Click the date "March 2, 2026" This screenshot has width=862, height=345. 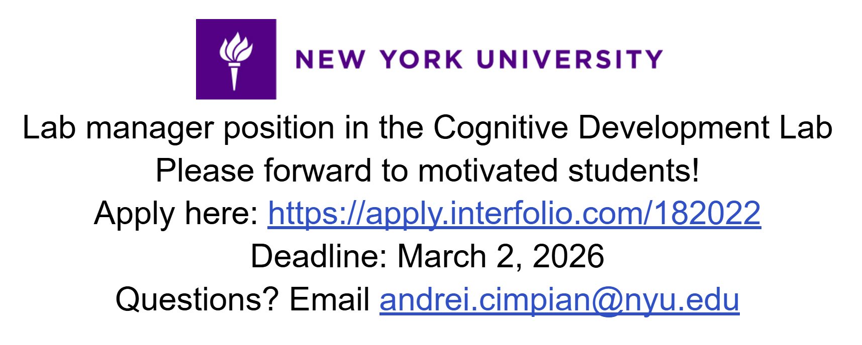501,256
